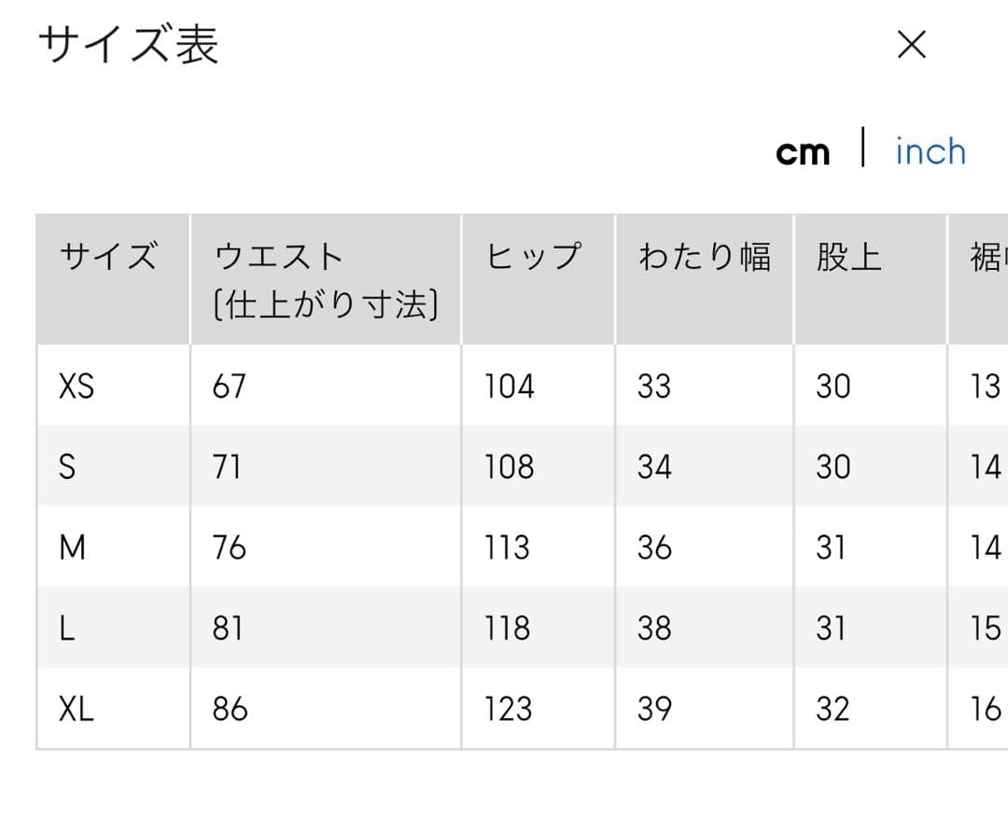Select the L size row label

point(66,628)
